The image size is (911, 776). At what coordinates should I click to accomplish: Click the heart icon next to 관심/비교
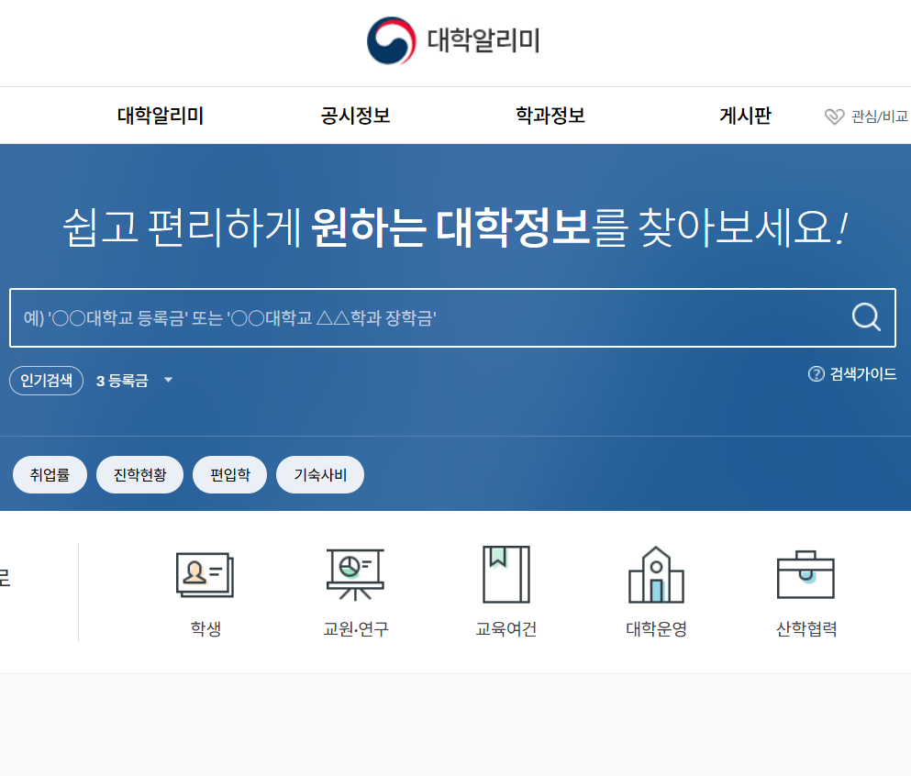click(x=834, y=116)
